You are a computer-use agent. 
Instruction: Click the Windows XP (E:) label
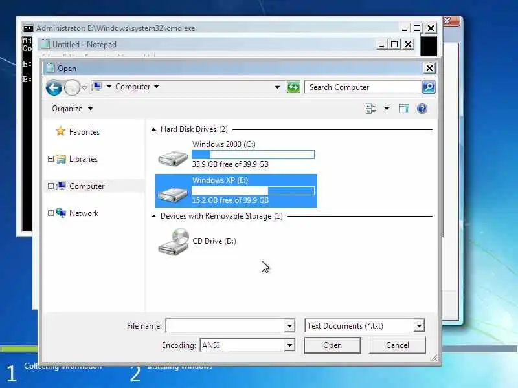click(220, 180)
